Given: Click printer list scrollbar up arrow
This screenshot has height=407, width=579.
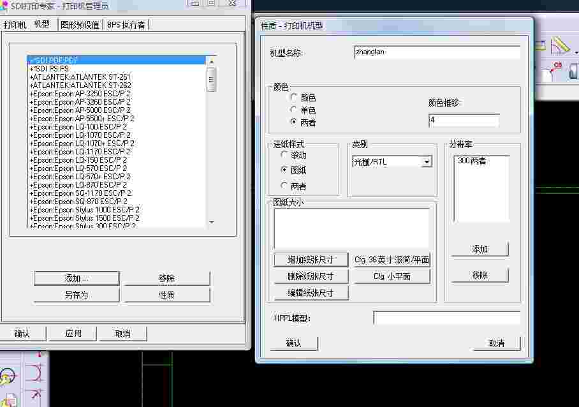Looking at the screenshot, I should pos(212,62).
